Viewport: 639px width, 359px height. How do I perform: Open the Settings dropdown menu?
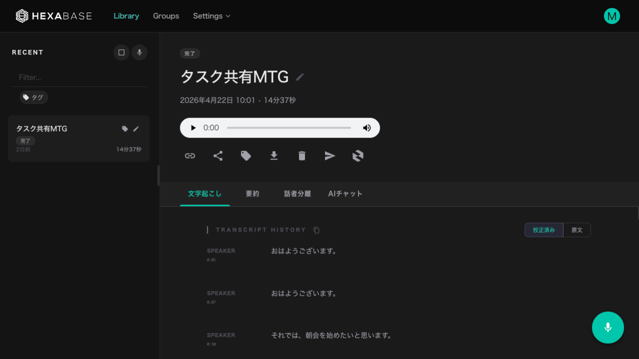click(x=212, y=16)
